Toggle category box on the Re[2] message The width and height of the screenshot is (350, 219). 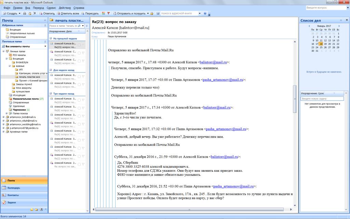[79, 156]
